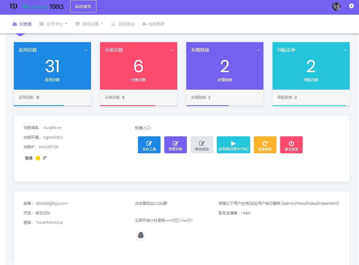Click the 站点首页 button

pos(83,6)
